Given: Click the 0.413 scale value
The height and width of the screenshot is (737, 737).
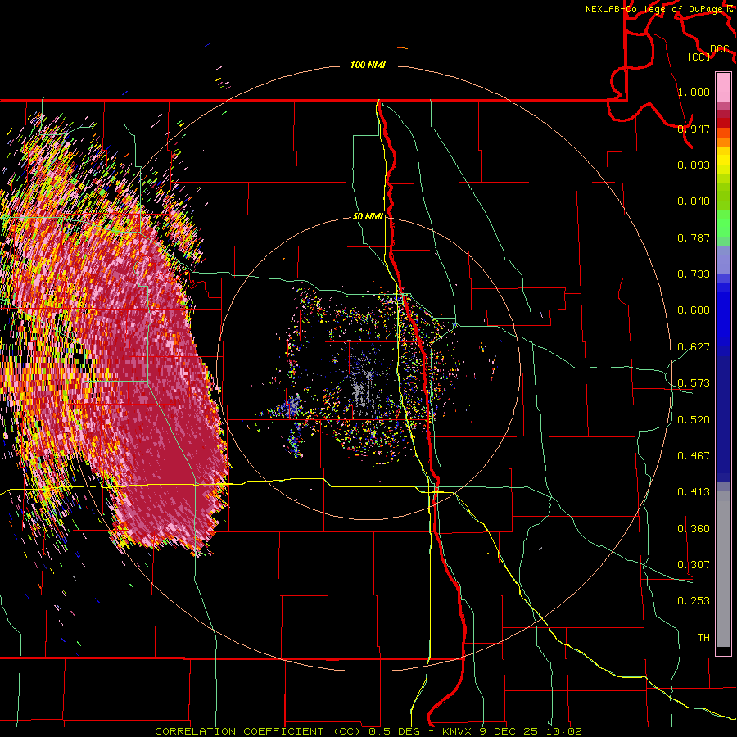Looking at the screenshot, I should 694,492.
